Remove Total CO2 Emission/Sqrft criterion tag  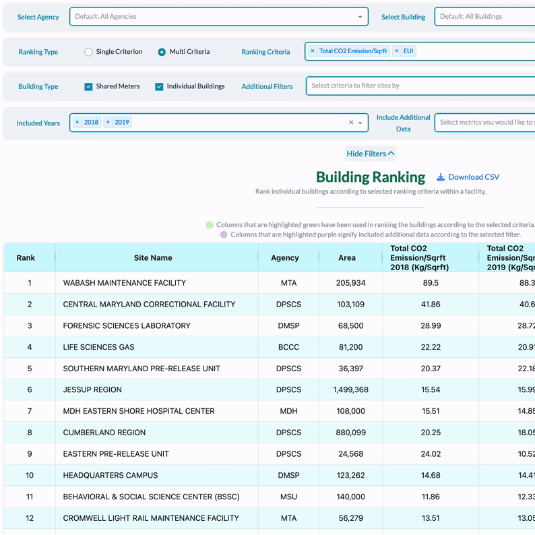pyautogui.click(x=313, y=51)
